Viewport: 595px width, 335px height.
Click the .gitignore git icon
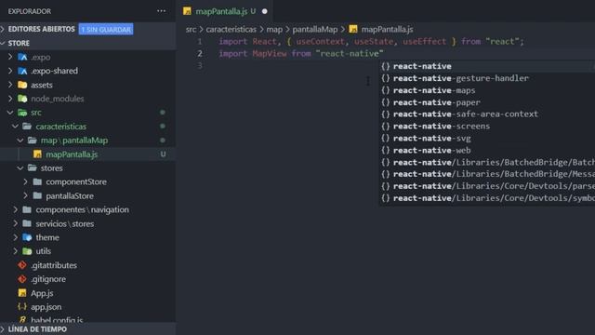point(22,279)
